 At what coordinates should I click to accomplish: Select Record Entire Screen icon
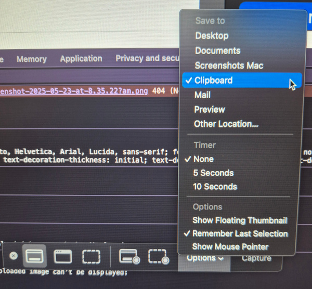(x=129, y=257)
